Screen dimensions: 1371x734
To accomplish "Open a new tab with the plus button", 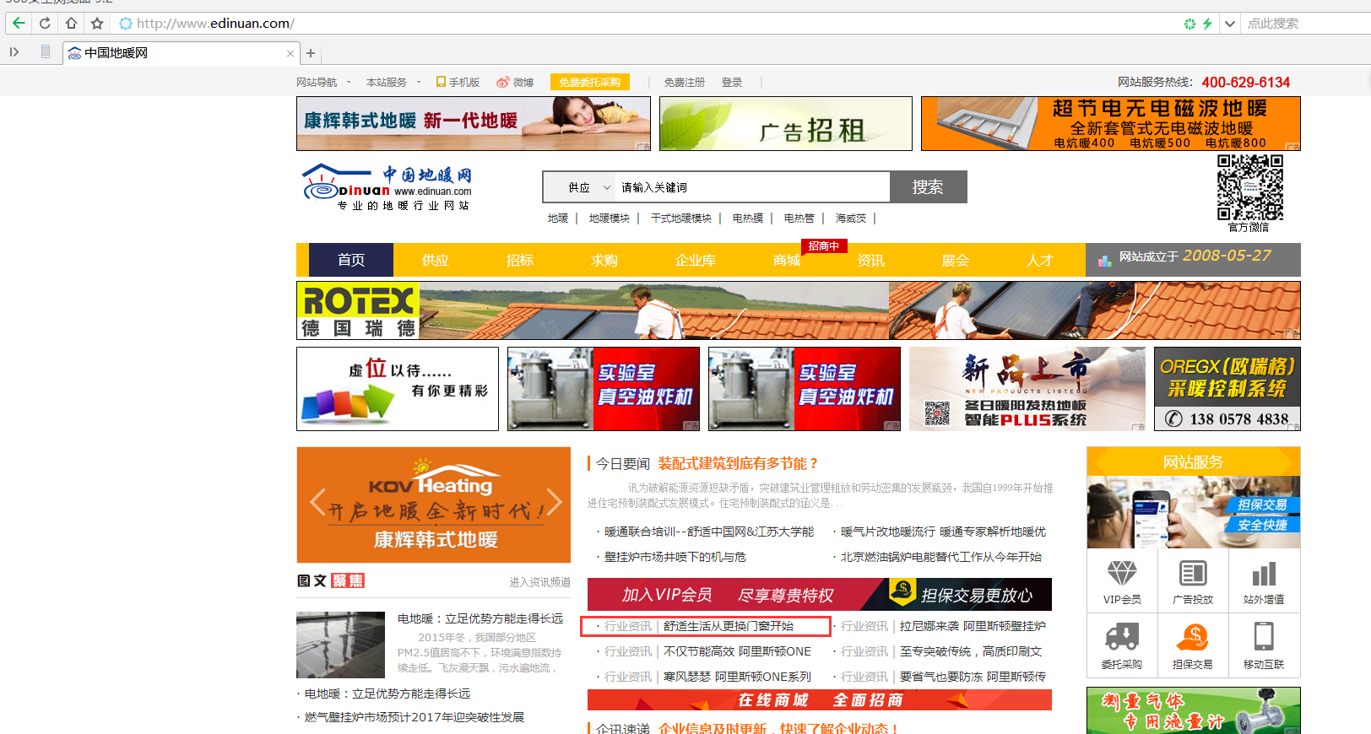I will point(311,53).
